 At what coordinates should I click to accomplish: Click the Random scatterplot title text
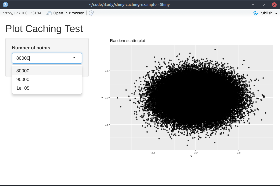click(127, 41)
